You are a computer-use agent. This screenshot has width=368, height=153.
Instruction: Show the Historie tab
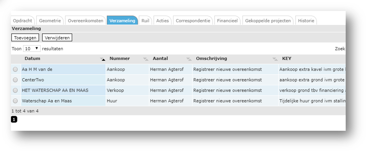(x=306, y=21)
